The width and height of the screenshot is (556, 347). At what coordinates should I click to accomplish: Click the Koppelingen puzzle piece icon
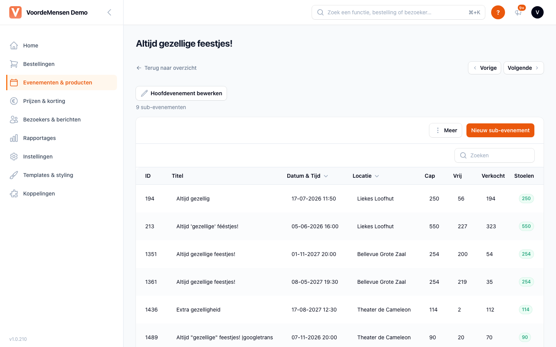click(x=14, y=194)
